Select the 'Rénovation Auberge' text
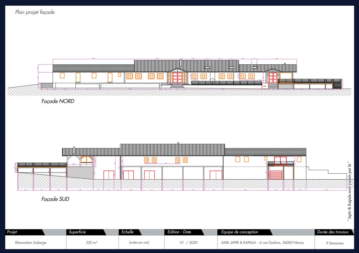This screenshot has height=253, width=359. (x=31, y=243)
